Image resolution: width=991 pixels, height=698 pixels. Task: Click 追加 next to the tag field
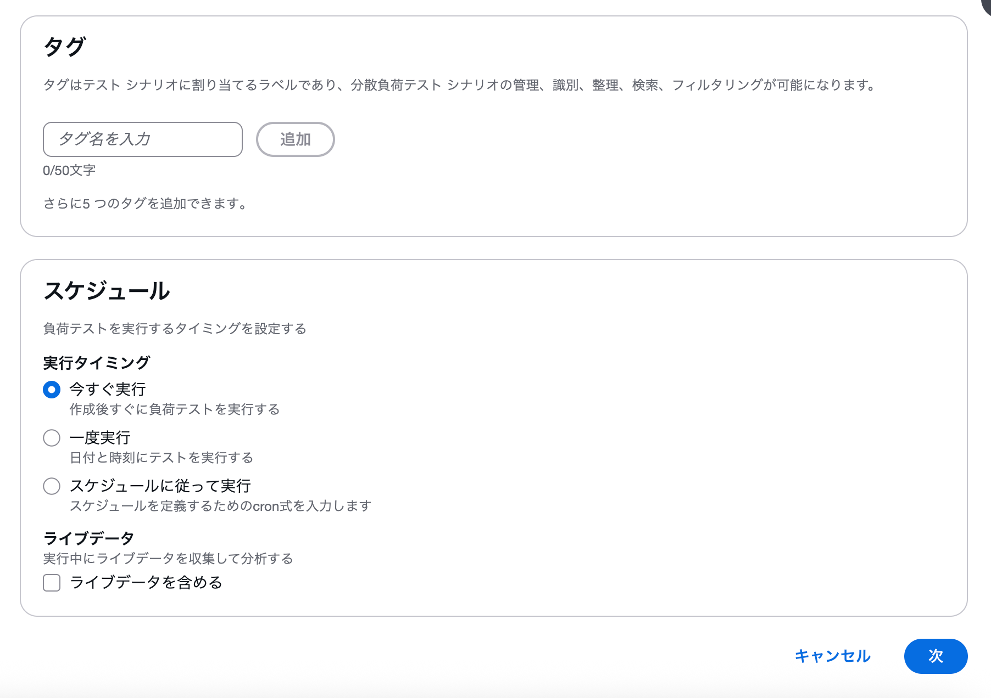click(x=295, y=139)
